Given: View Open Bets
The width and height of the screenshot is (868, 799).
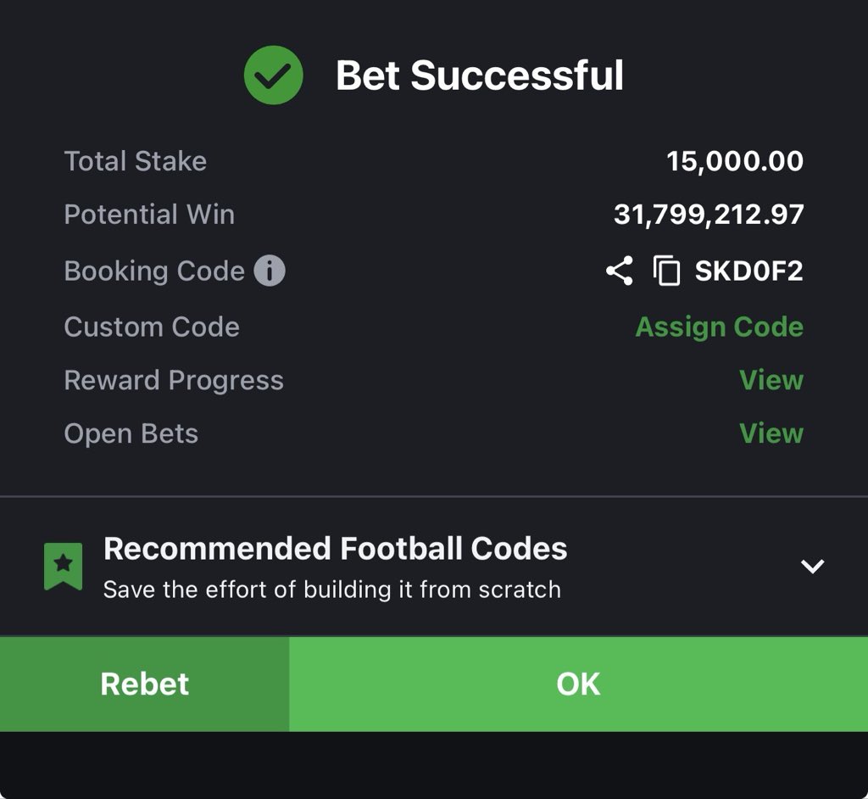Looking at the screenshot, I should pyautogui.click(x=771, y=433).
